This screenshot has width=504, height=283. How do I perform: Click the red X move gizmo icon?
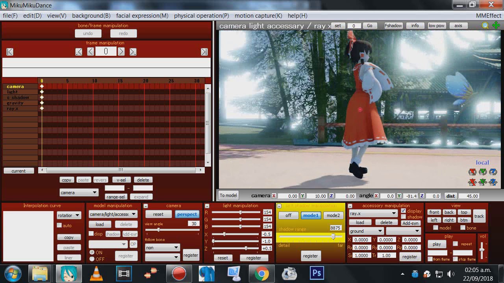[x=472, y=182]
